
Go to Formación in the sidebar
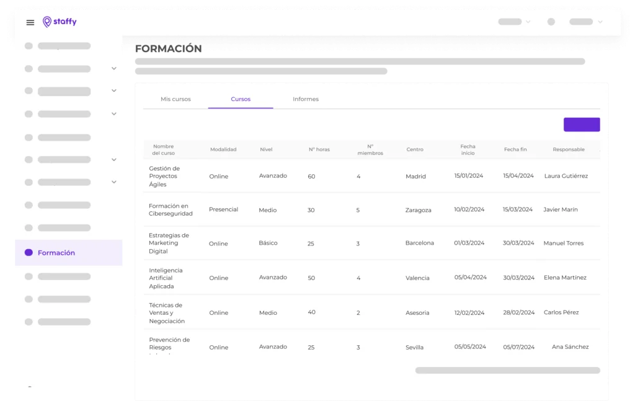point(56,253)
